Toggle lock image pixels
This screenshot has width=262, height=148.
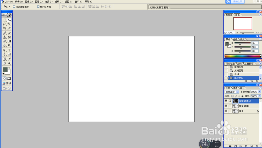(x=236, y=96)
